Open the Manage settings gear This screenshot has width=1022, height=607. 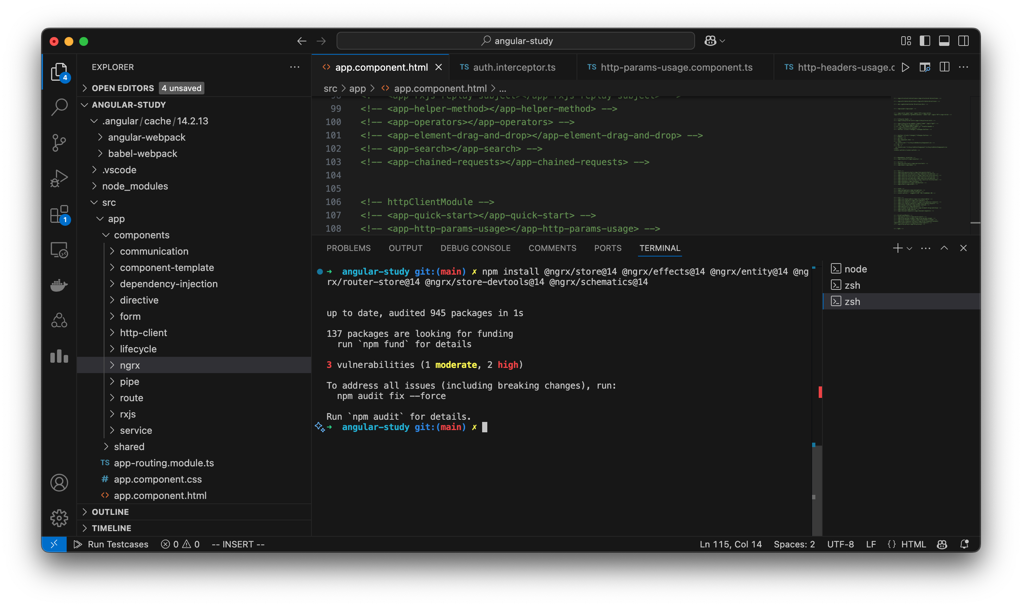pos(59,518)
